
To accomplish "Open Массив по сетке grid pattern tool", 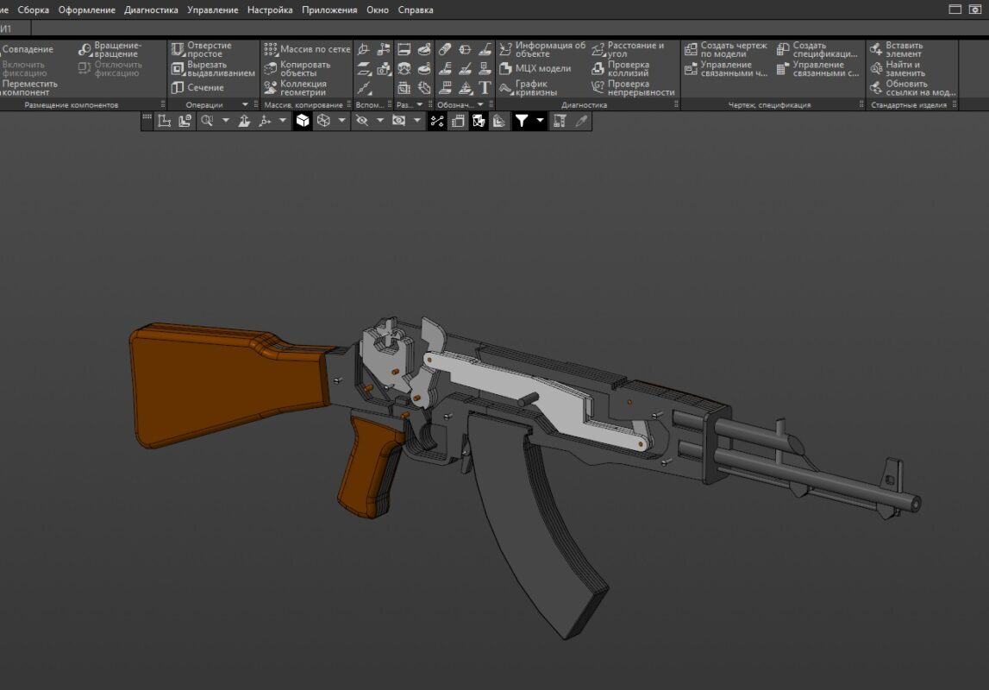I will point(306,49).
